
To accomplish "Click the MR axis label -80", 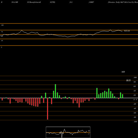I will [x=135, y=117].
